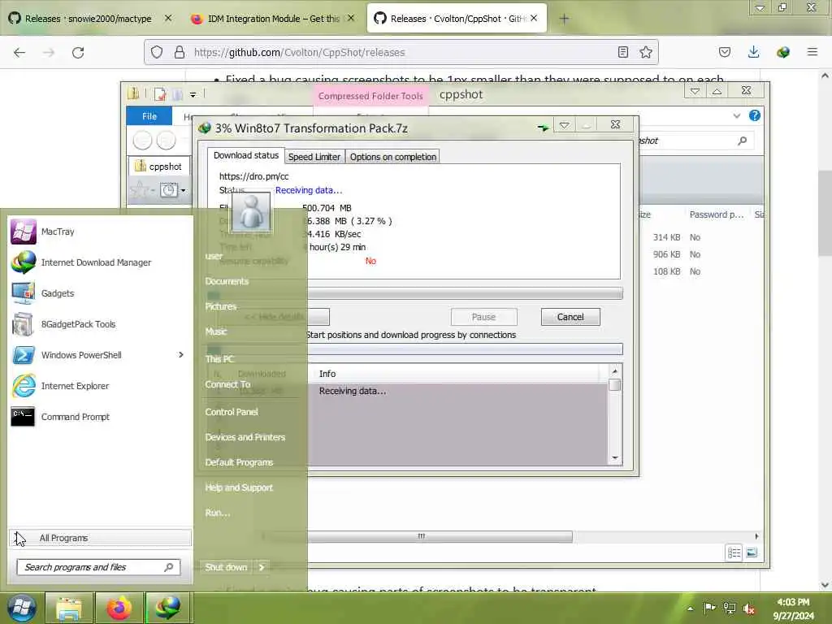832x624 pixels.
Task: Switch to Options on completion tab
Action: pyautogui.click(x=392, y=157)
